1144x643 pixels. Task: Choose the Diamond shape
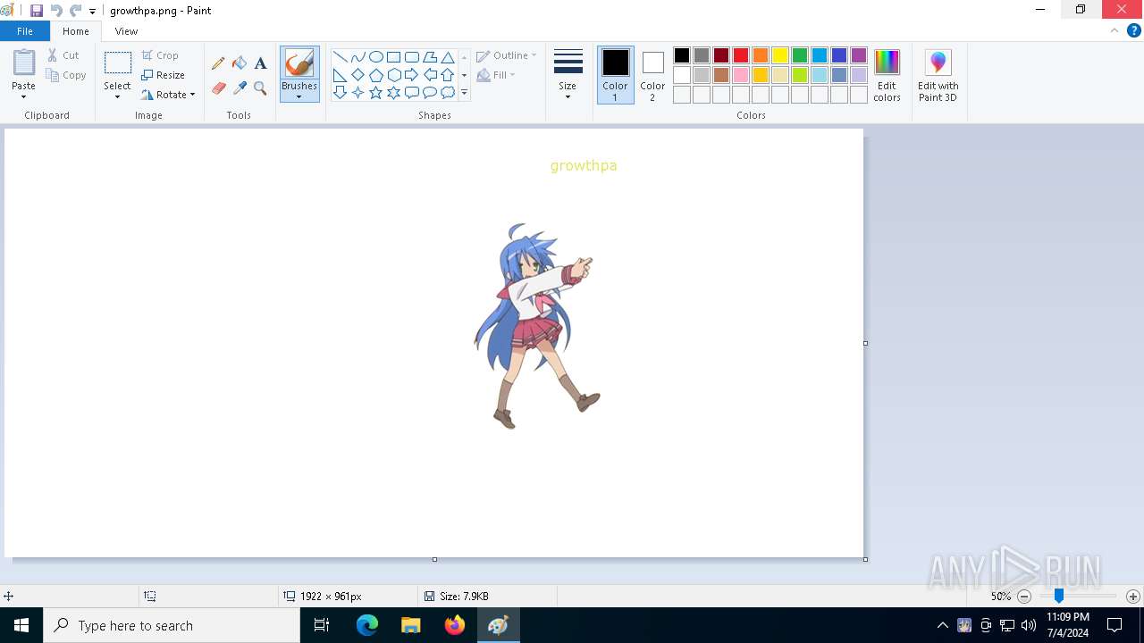tap(358, 75)
